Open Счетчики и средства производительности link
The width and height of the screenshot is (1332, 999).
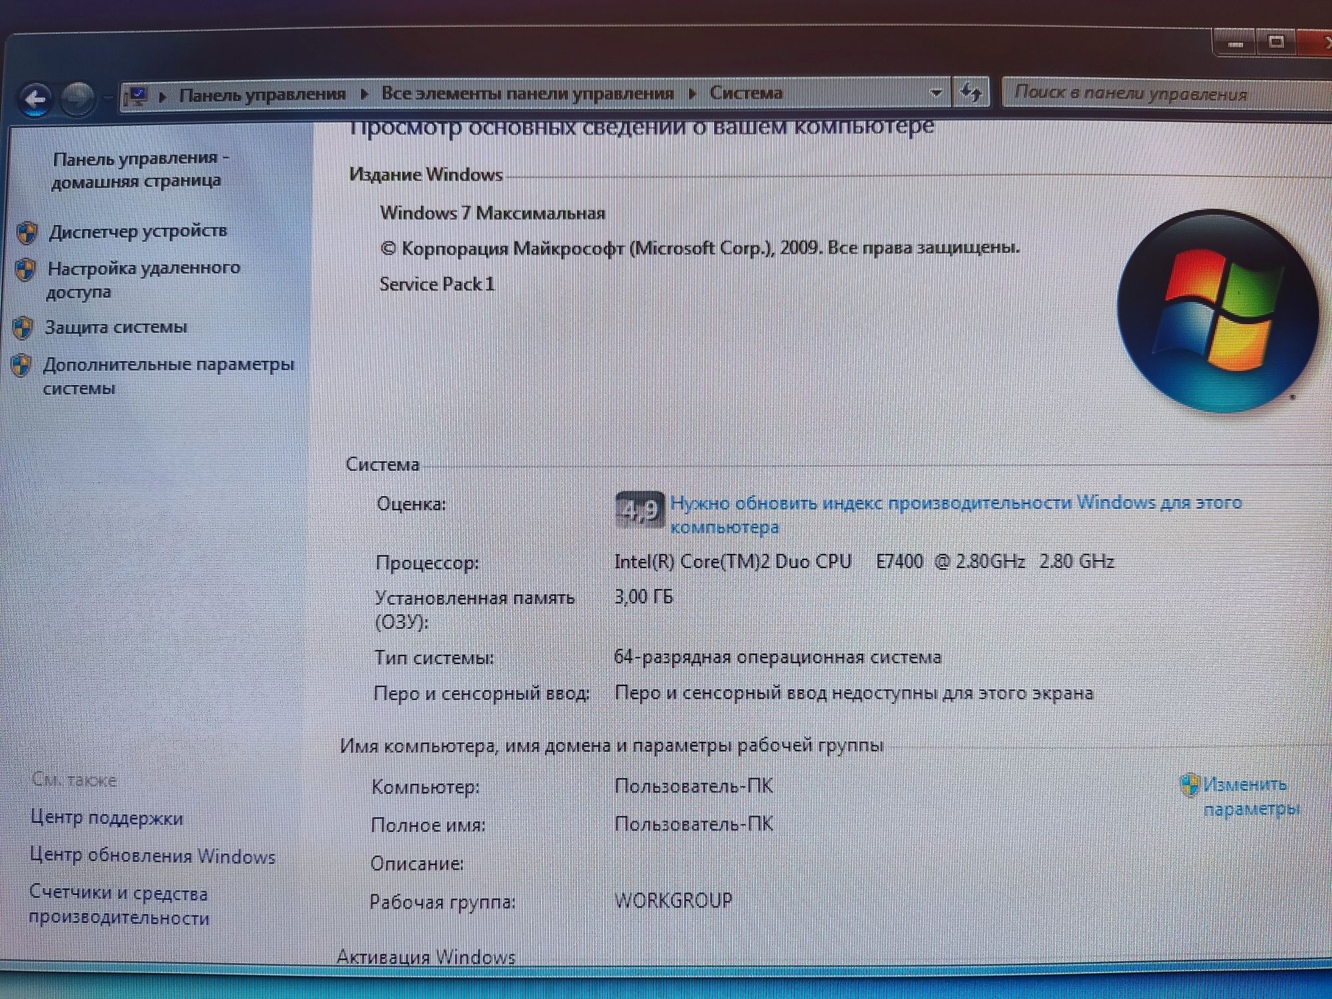[x=119, y=905]
